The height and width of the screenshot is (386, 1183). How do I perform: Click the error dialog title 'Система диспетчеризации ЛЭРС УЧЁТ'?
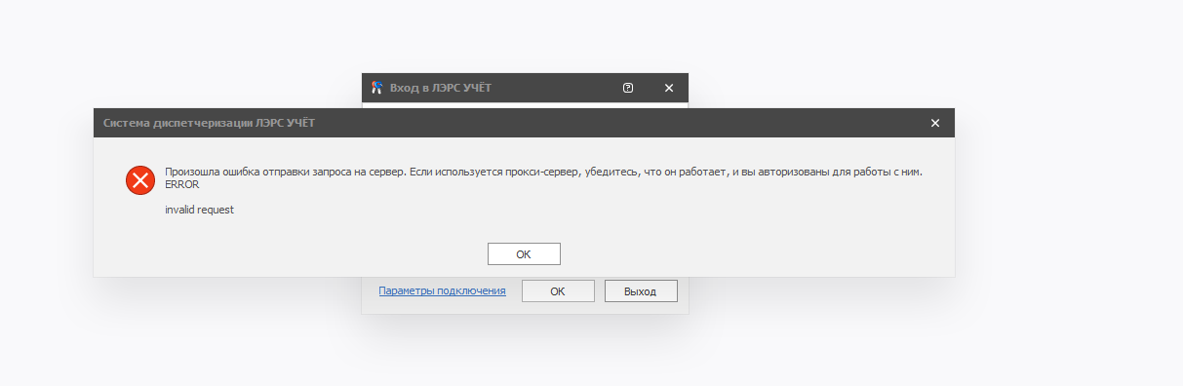tap(209, 123)
